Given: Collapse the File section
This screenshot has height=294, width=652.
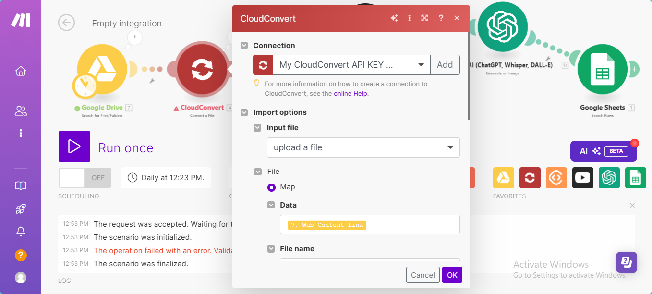Looking at the screenshot, I should (x=258, y=171).
